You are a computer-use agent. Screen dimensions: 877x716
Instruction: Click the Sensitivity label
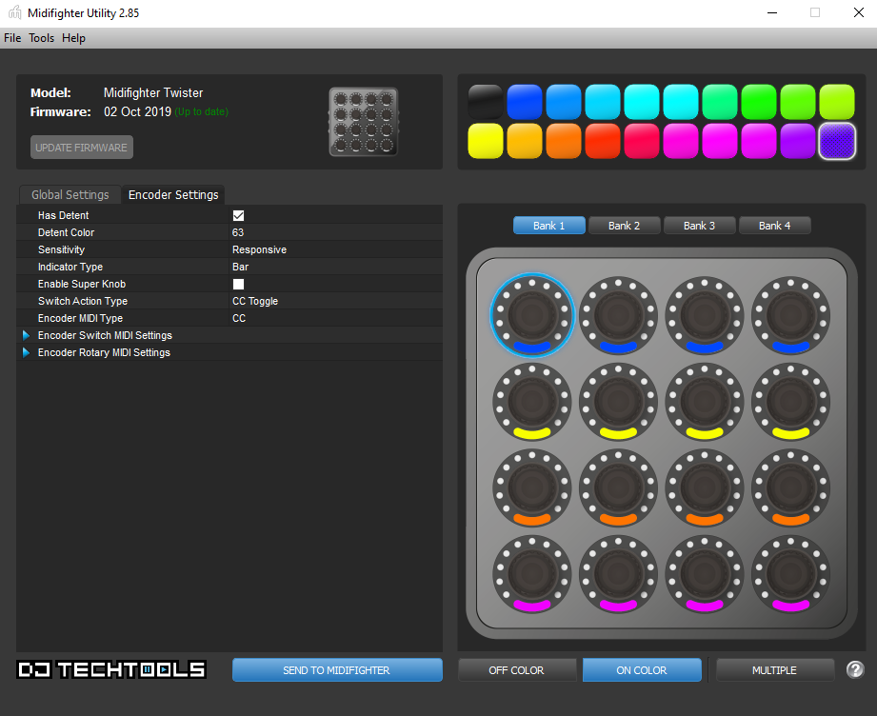62,249
